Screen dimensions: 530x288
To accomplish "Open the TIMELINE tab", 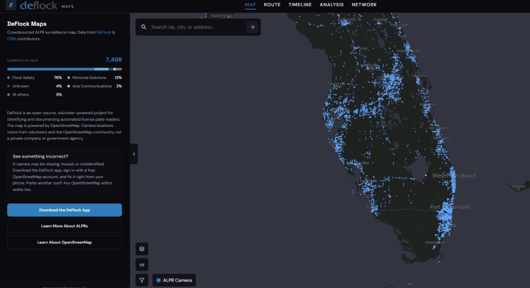I will (x=300, y=5).
